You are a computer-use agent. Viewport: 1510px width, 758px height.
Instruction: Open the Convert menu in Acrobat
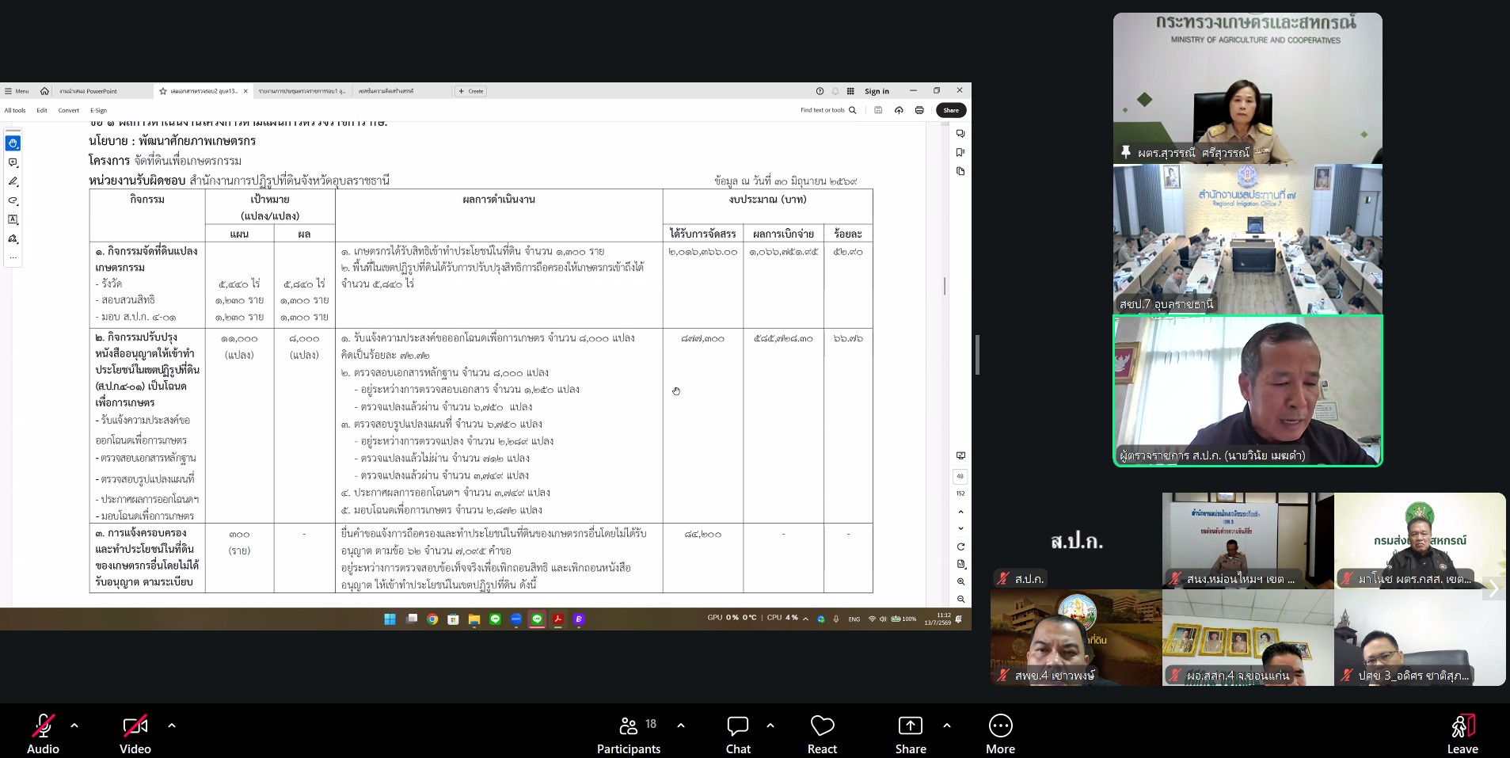(68, 110)
